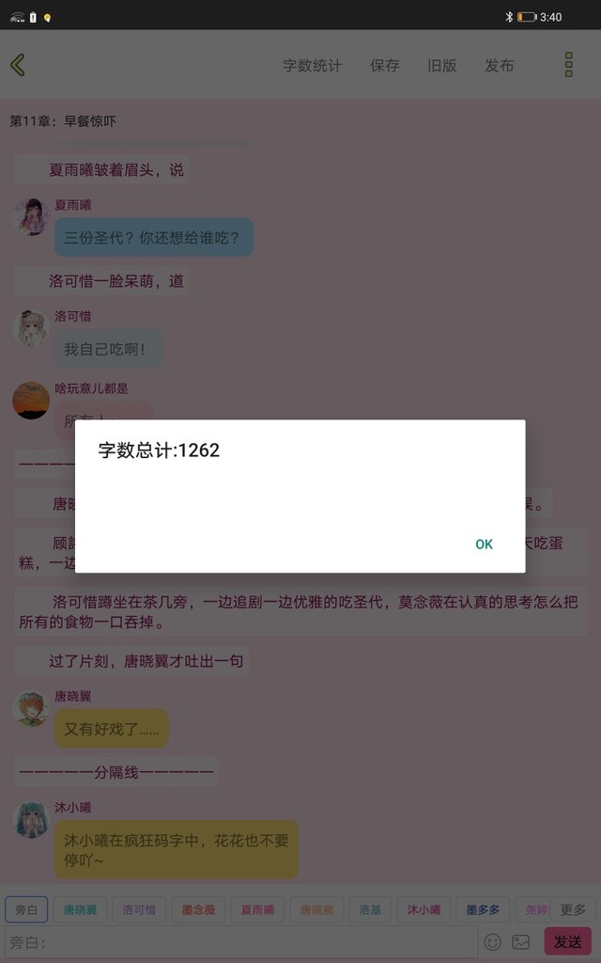Viewport: 601px width, 963px height.
Task: Tap 唐晓翼's avatar image
Action: (x=31, y=708)
